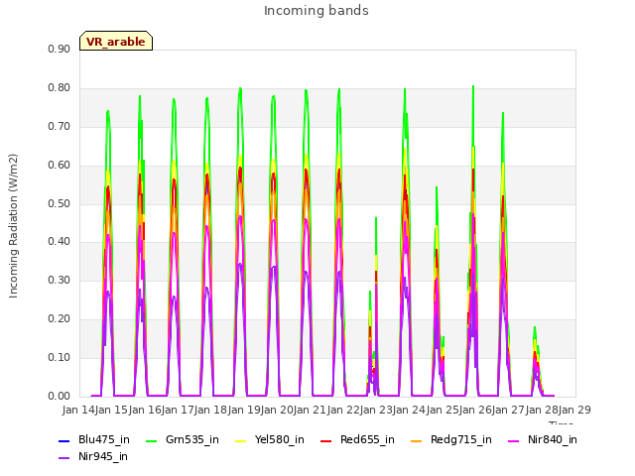
Task: Click the 0.90 y-axis tick label
Action: click(x=60, y=50)
